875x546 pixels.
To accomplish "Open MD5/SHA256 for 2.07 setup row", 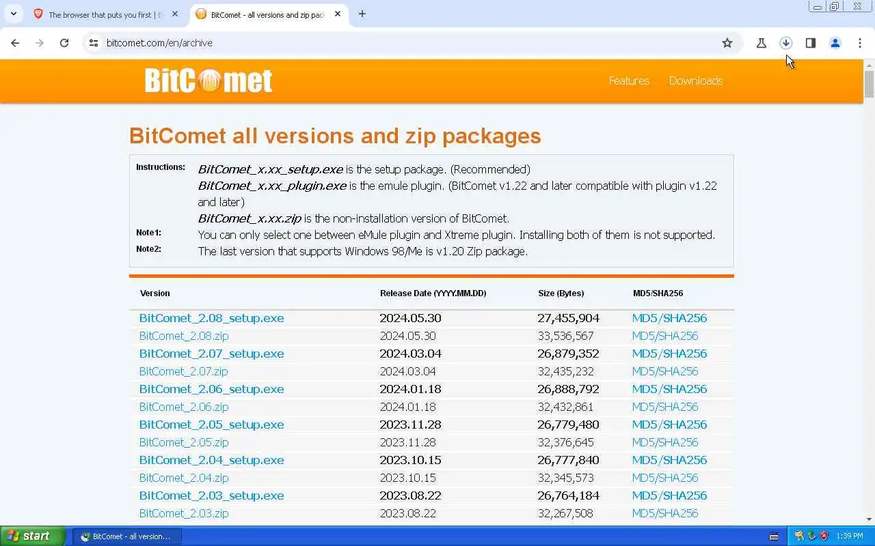I will [x=669, y=354].
